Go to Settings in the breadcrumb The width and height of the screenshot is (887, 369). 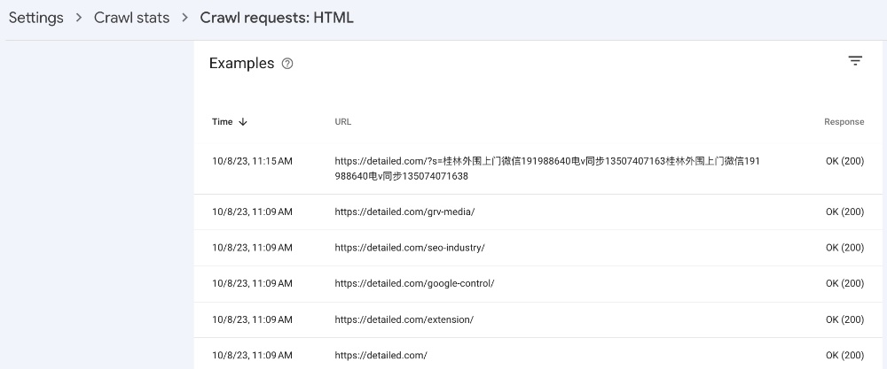pyautogui.click(x=36, y=18)
